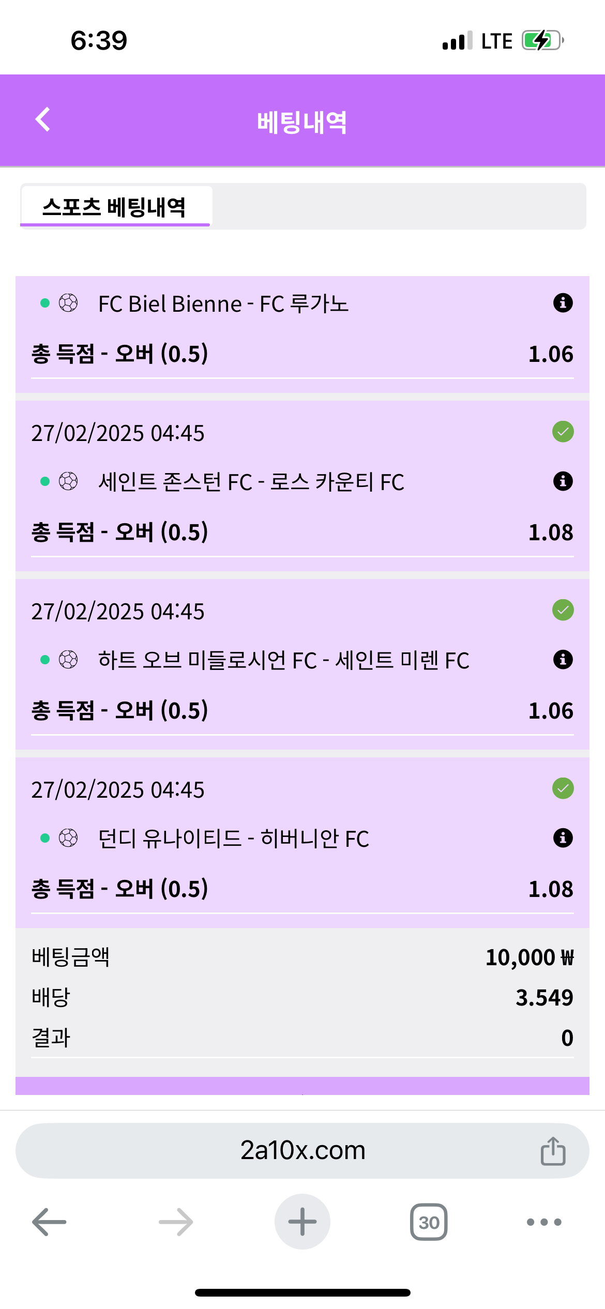Tap the 2a10x.com address bar
The height and width of the screenshot is (1309, 605).
click(303, 1151)
